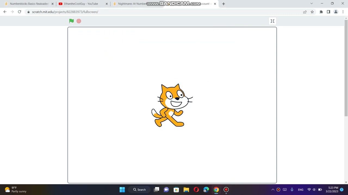Close the EthantheCoolGuy YouTube tab
The image size is (348, 195).
coord(107,4)
